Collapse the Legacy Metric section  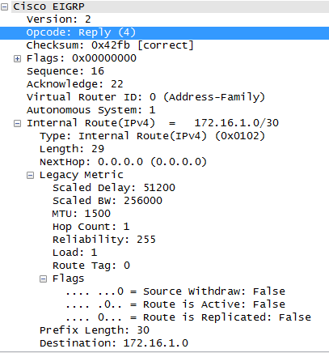[30, 176]
